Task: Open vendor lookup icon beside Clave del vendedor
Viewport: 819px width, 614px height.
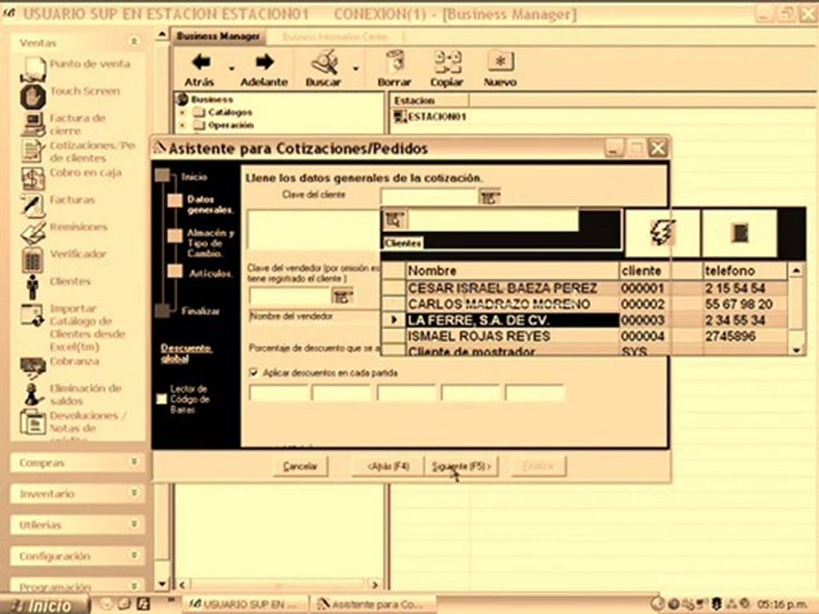Action: (343, 297)
